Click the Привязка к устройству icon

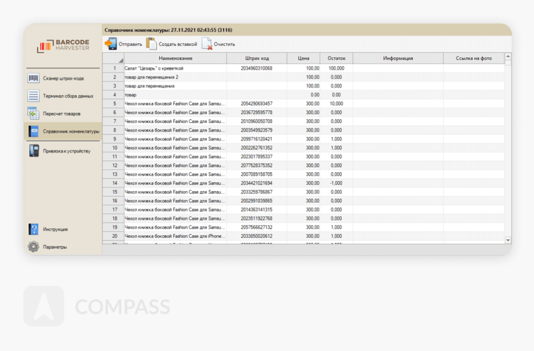pyautogui.click(x=33, y=151)
